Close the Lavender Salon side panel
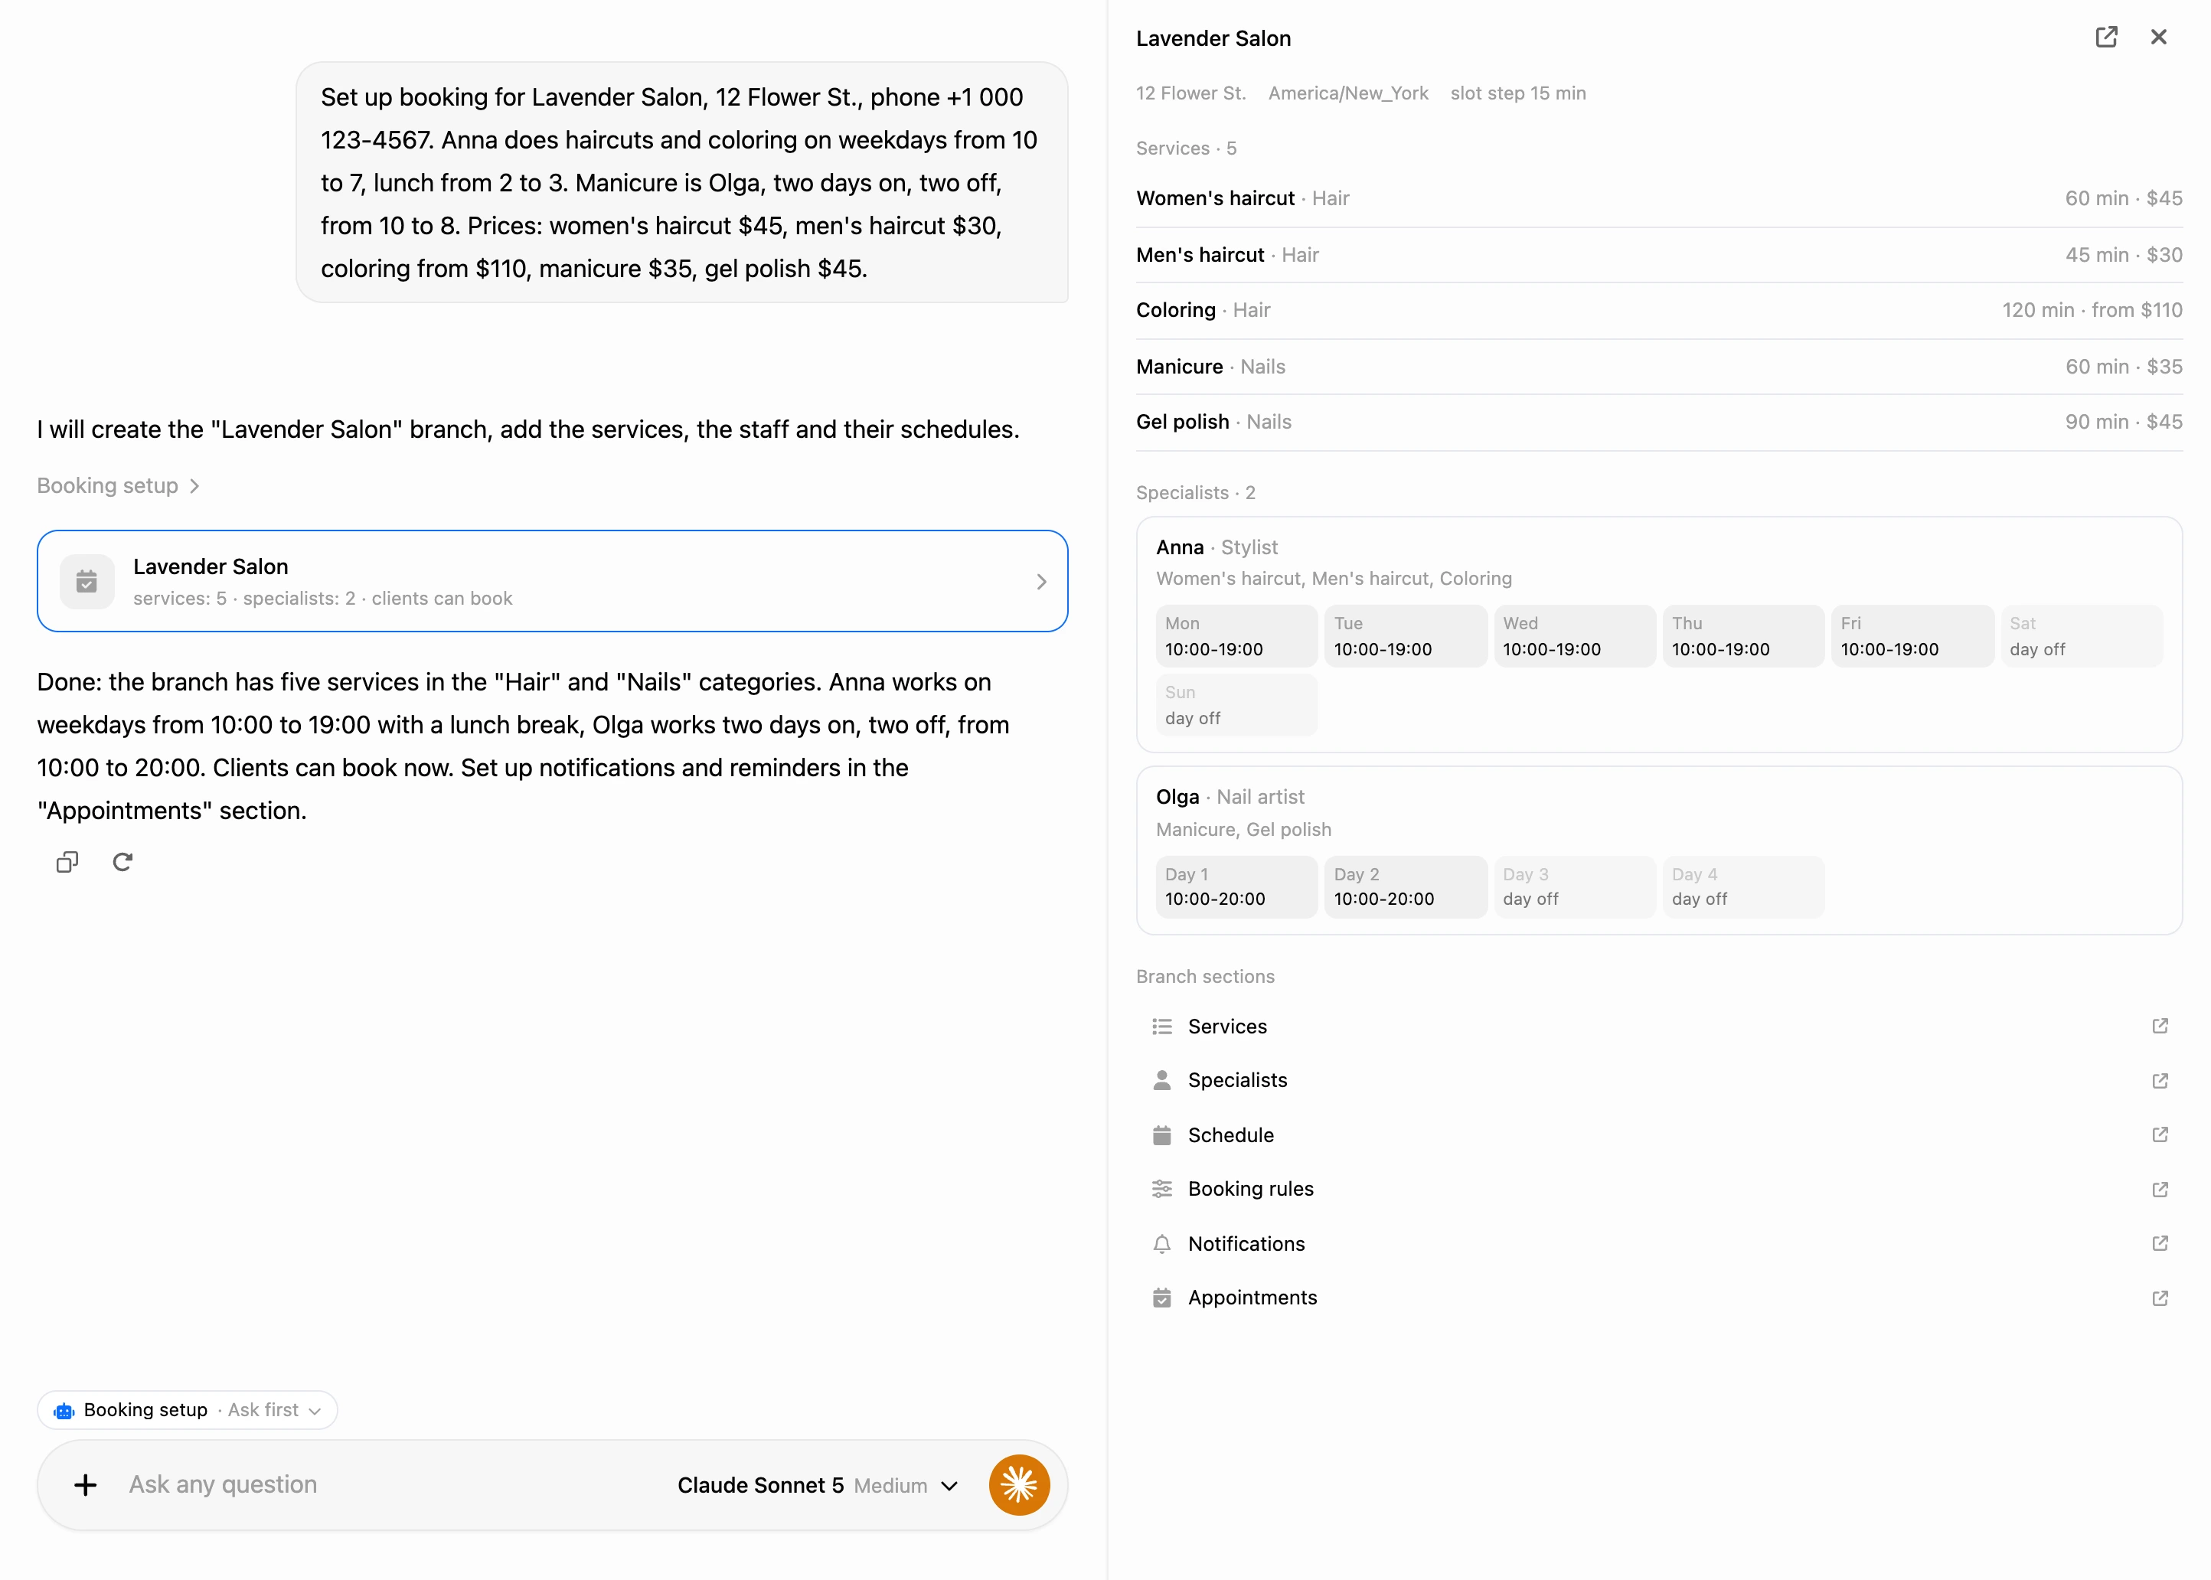 point(2158,37)
